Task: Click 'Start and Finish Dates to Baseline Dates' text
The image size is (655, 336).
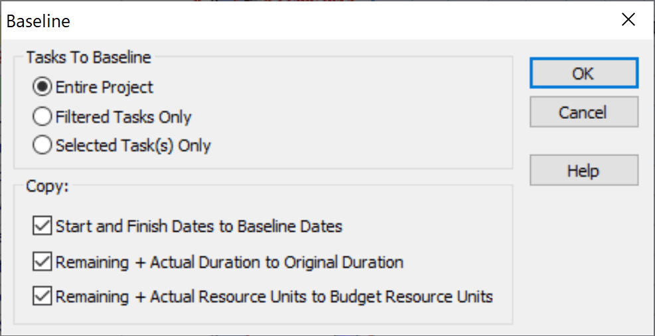Action: (x=199, y=226)
